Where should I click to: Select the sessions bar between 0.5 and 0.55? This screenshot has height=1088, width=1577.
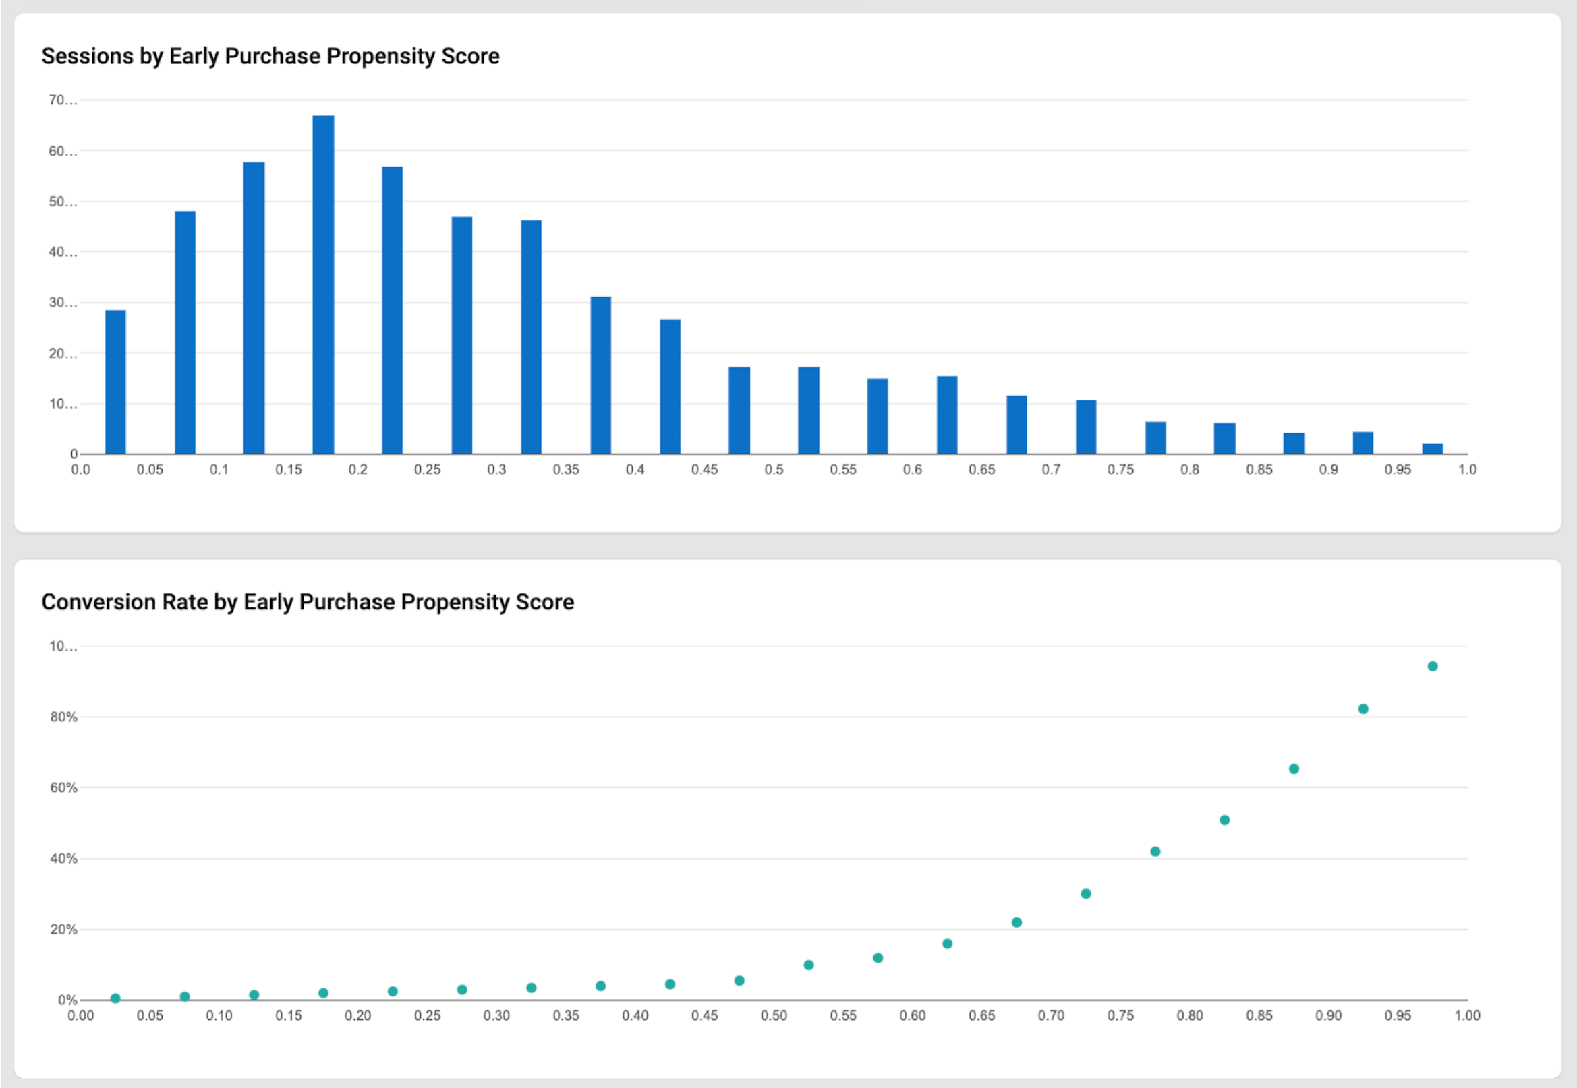point(809,411)
